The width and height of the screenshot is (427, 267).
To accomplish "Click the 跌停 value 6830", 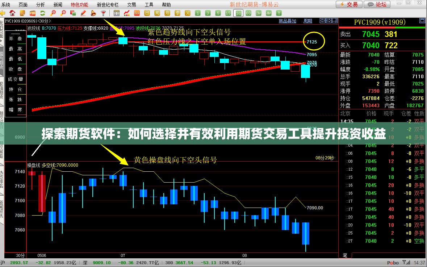I will (x=418, y=91).
